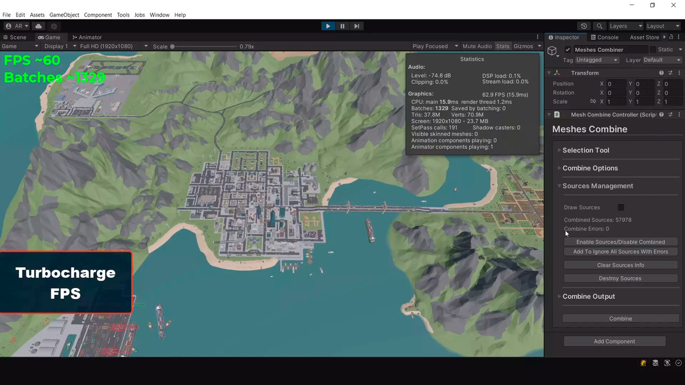The image size is (685, 385).
Task: Open the Layout dropdown
Action: tap(662, 26)
